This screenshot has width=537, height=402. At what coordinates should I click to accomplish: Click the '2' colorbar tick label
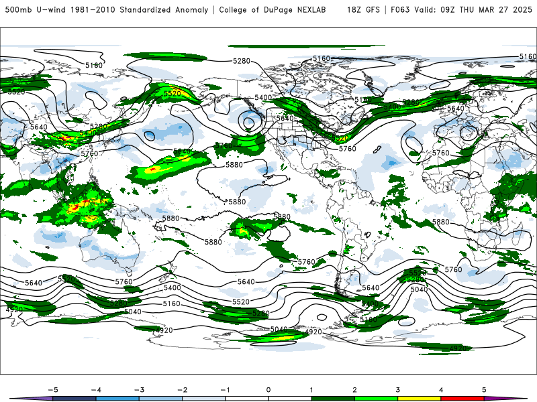(x=354, y=390)
